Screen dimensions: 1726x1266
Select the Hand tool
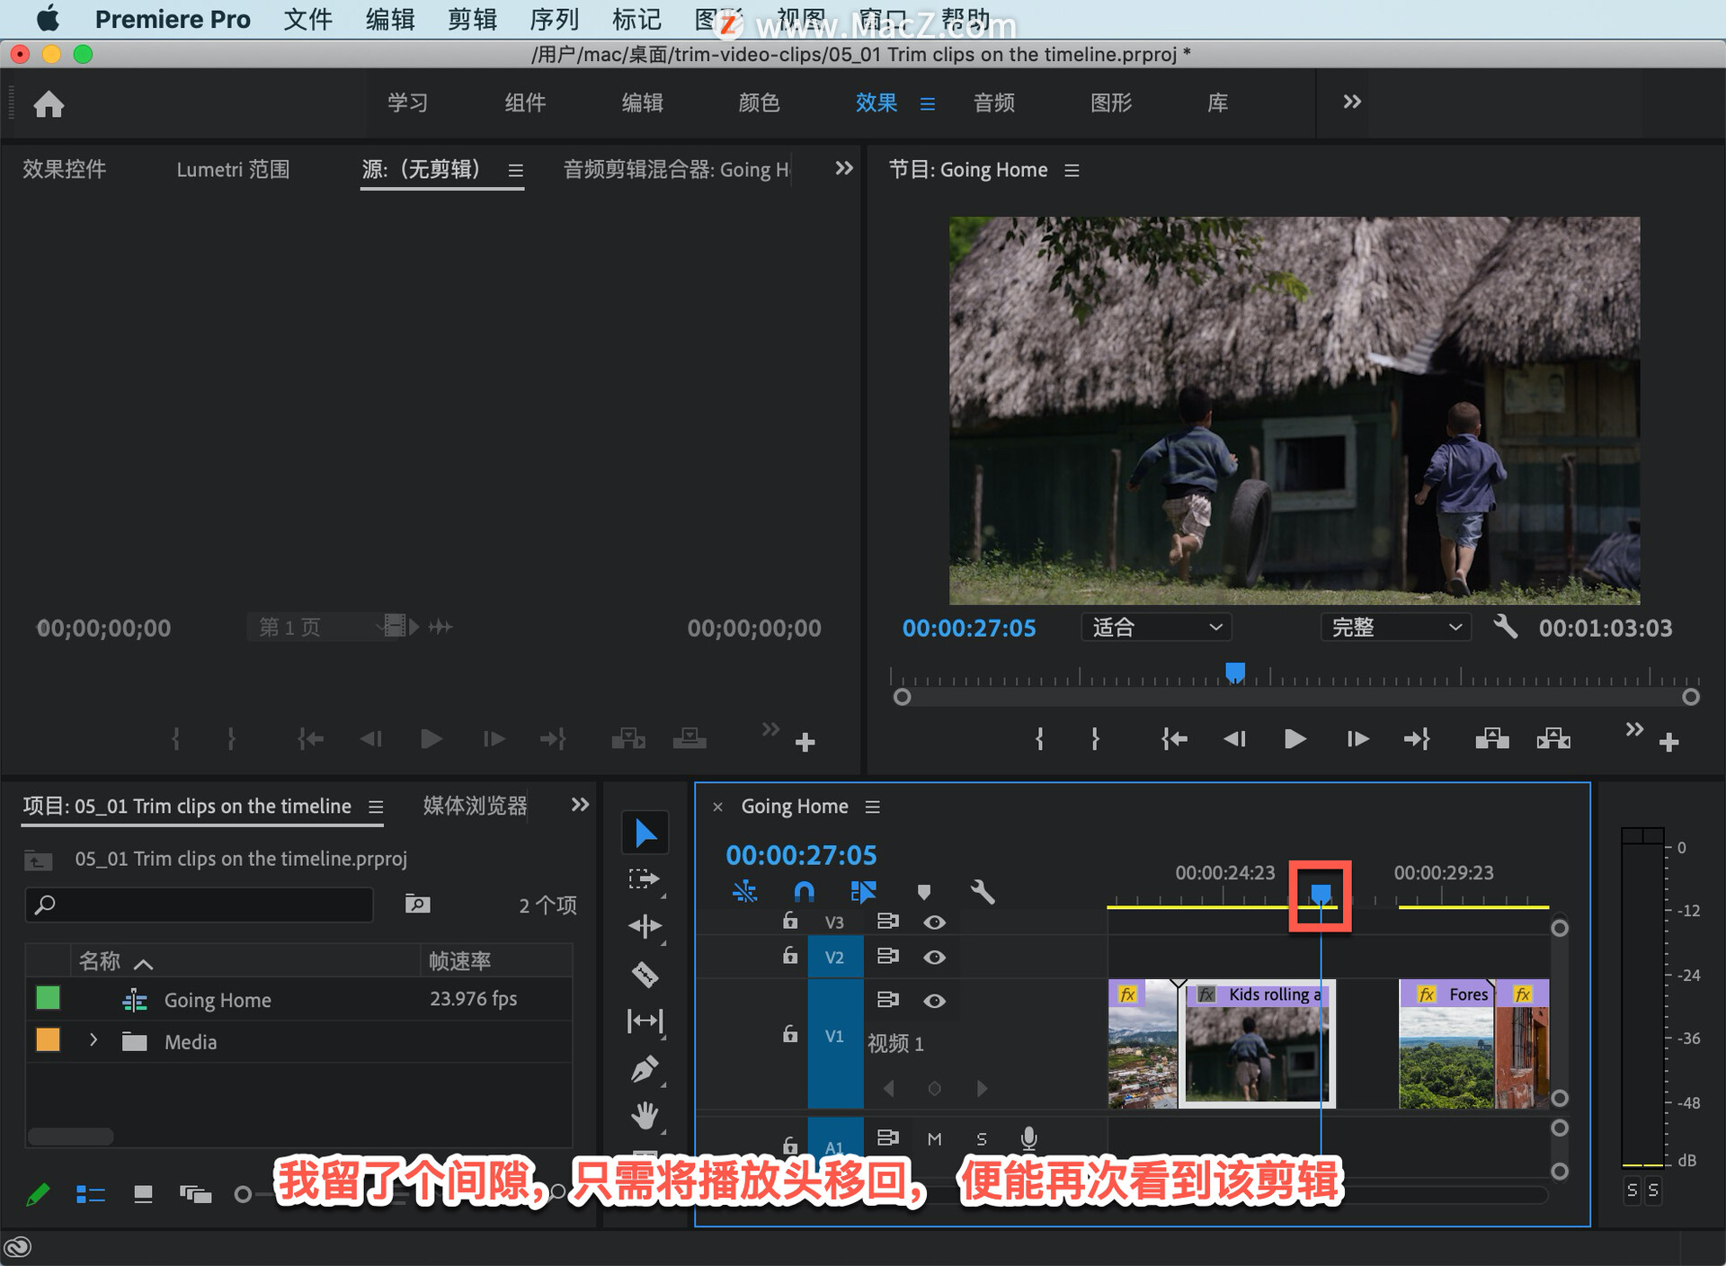pyautogui.click(x=645, y=1116)
